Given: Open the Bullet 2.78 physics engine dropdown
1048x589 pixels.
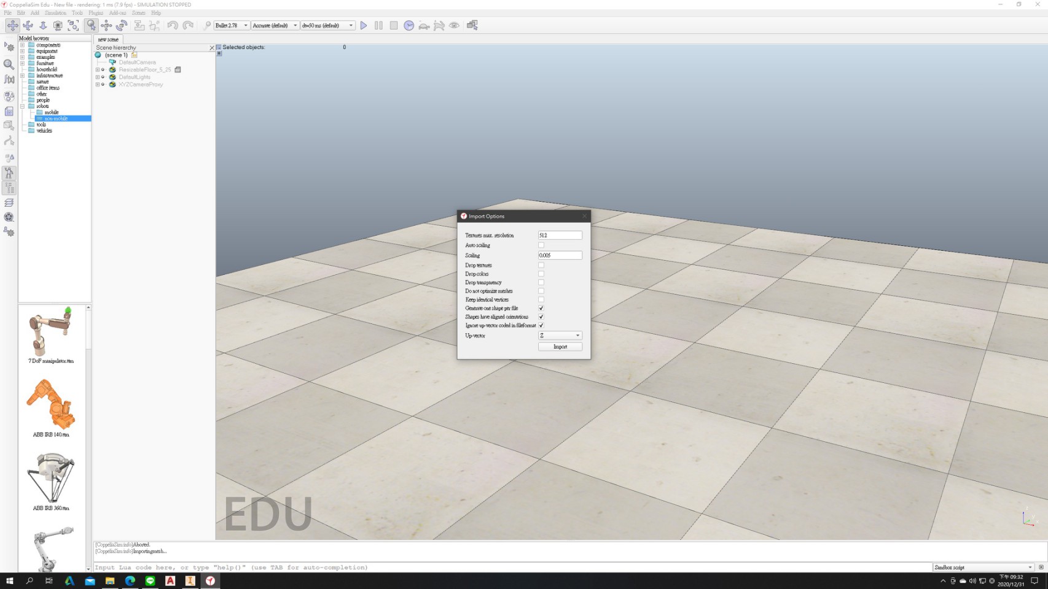Looking at the screenshot, I should (x=231, y=25).
